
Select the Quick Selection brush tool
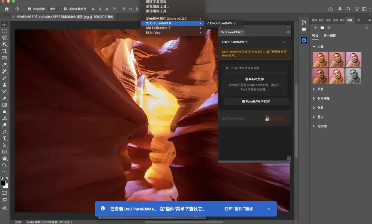(x=4, y=37)
